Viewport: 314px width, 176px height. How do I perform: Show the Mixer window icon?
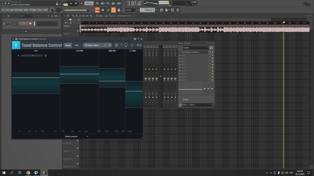[x=178, y=10]
